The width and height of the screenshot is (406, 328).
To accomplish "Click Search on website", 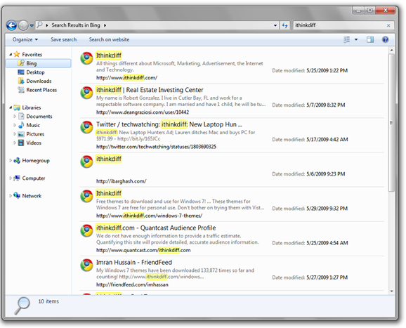I will click(x=109, y=39).
